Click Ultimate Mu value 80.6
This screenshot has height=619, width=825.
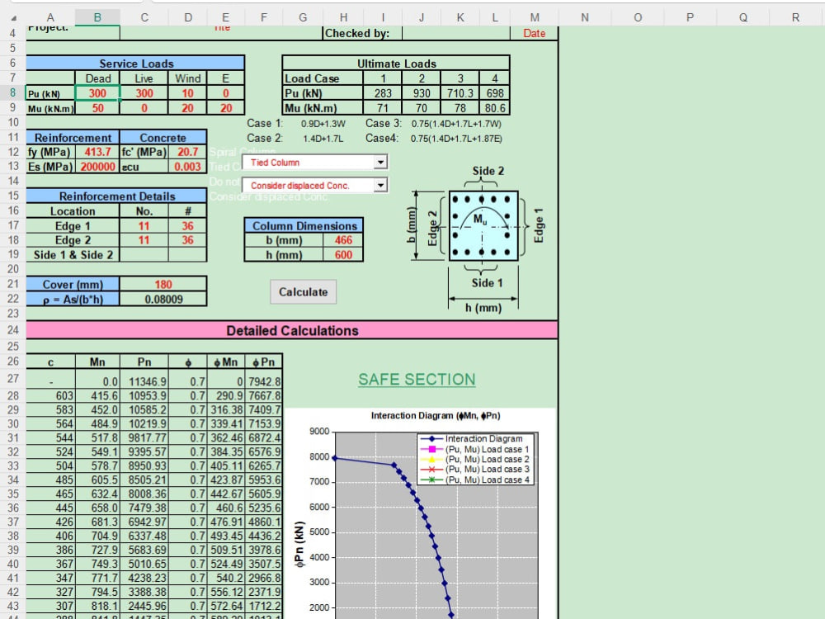coord(494,108)
